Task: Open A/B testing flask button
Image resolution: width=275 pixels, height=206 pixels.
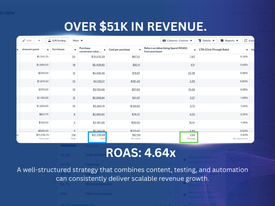Action: (x=57, y=41)
